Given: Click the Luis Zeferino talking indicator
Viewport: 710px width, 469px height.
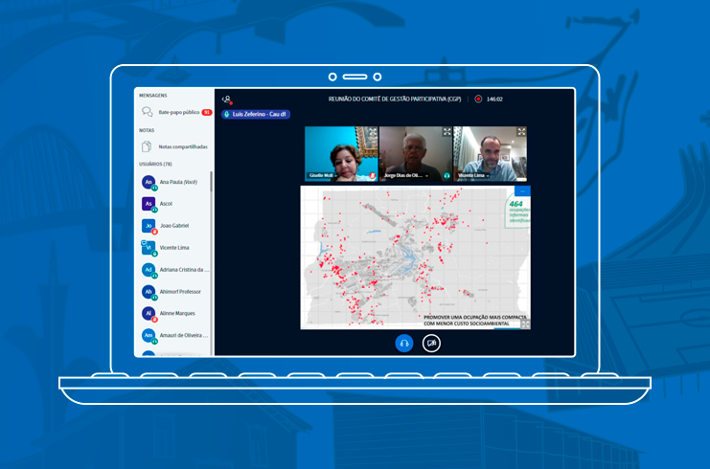Looking at the screenshot, I should point(256,114).
